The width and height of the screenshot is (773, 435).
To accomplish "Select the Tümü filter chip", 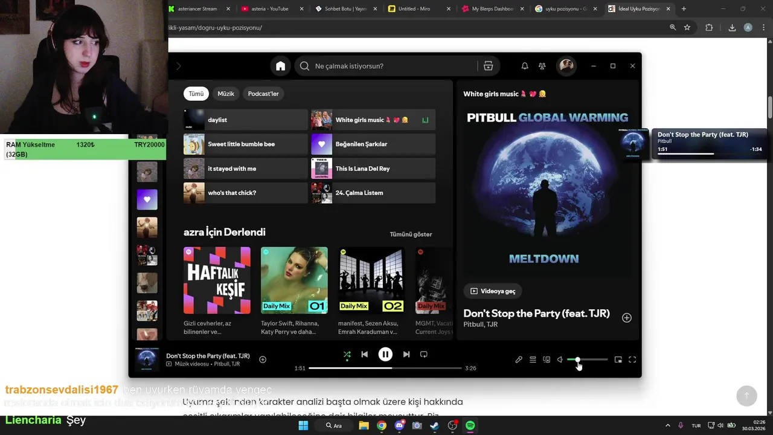I will coord(196,94).
